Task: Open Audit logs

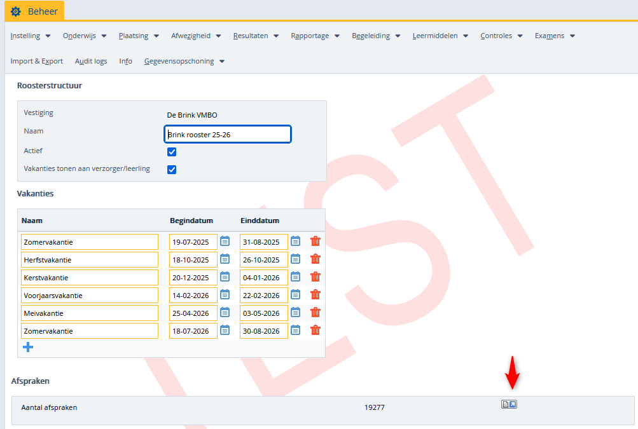Action: coord(91,62)
